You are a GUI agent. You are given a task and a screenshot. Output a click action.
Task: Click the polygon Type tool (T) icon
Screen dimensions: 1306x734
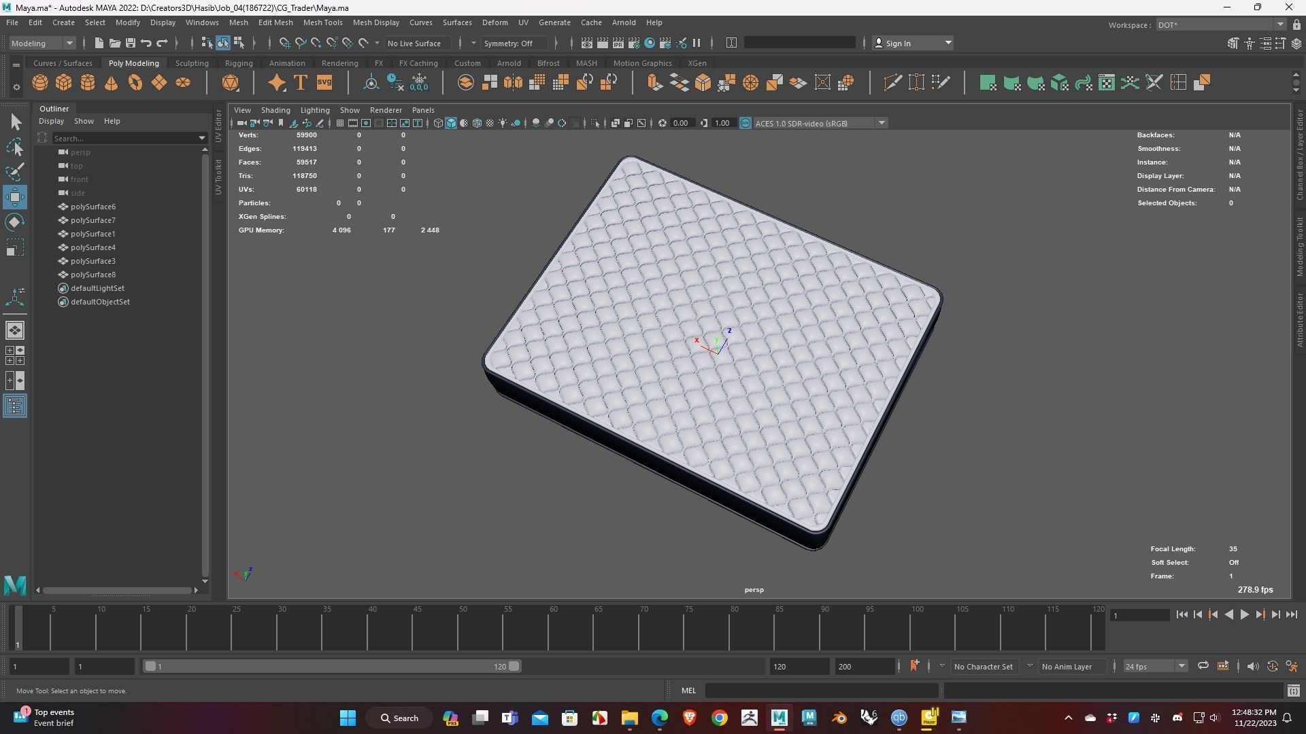[x=300, y=83]
